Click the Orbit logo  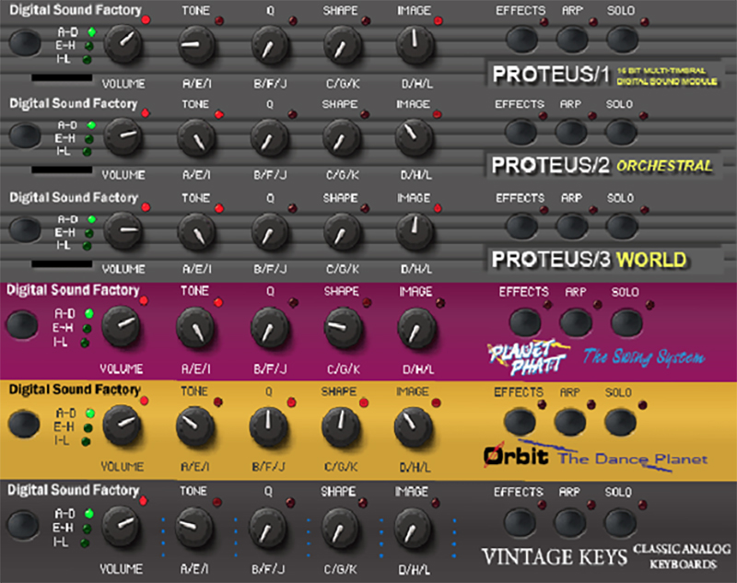(x=517, y=455)
